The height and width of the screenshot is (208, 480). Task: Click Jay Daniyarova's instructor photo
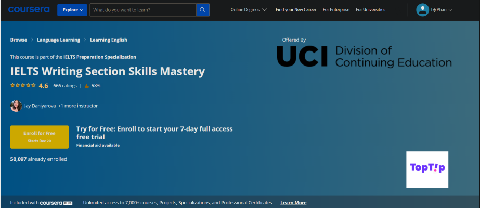[16, 106]
